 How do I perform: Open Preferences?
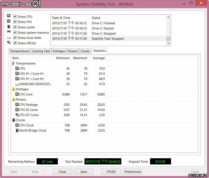pyautogui.click(x=133, y=171)
